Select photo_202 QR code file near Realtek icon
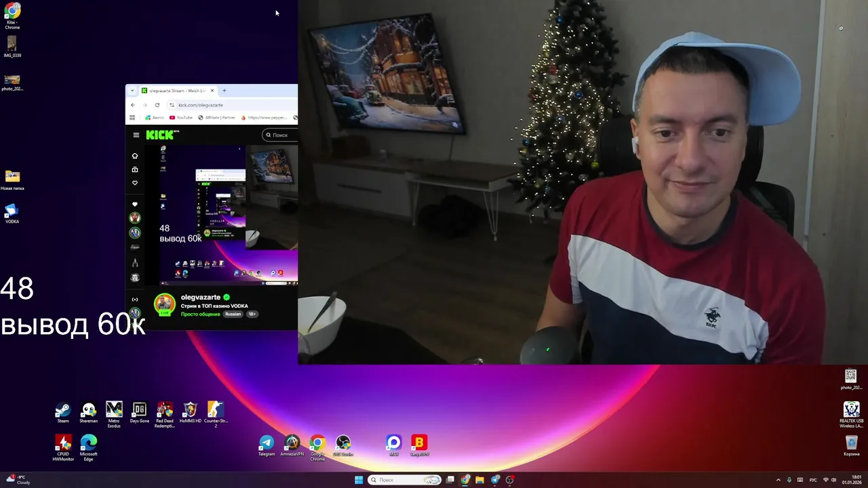868x488 pixels. [851, 380]
